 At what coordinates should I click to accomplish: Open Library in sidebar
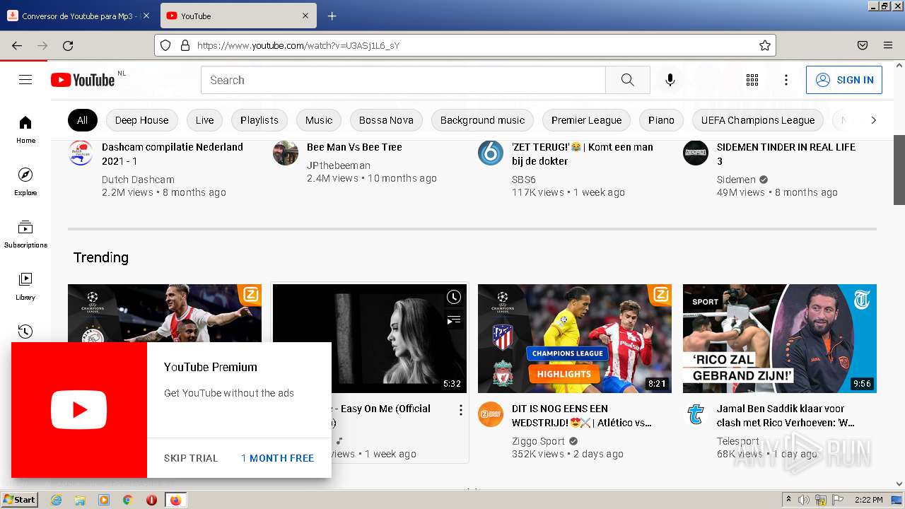point(25,286)
